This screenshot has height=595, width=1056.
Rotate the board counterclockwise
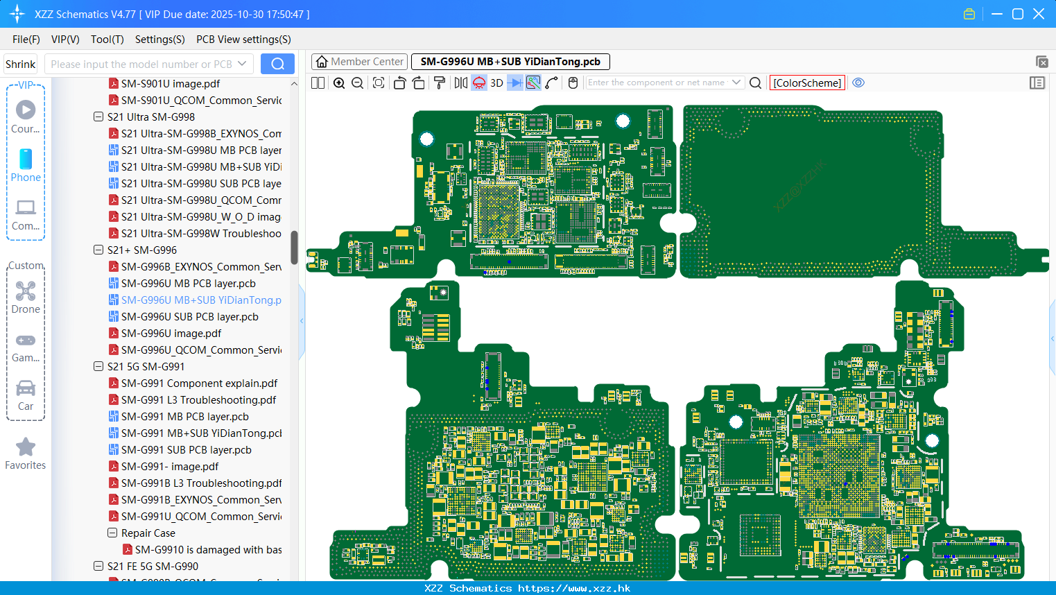tap(399, 83)
